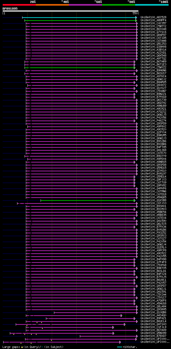Select the UniRef100_B9S2B6 label
Screen dimensions: 171x349
click(x=153, y=141)
